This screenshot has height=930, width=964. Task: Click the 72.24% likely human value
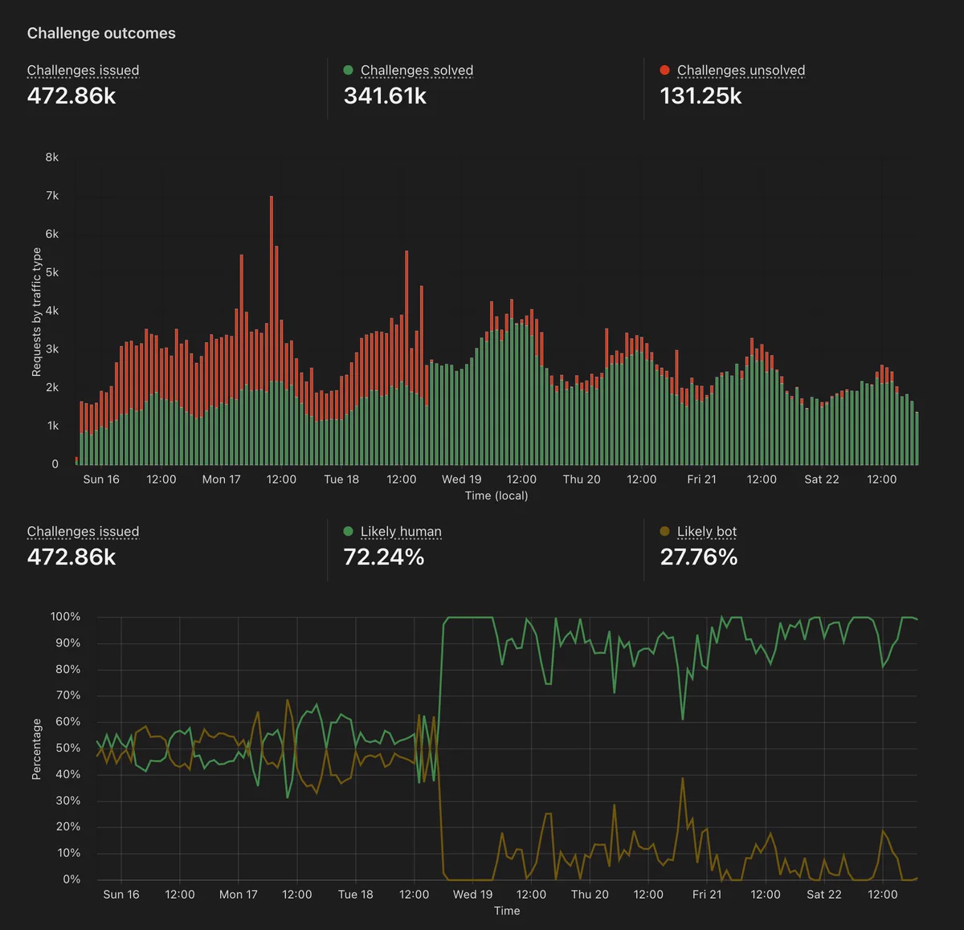[x=384, y=557]
